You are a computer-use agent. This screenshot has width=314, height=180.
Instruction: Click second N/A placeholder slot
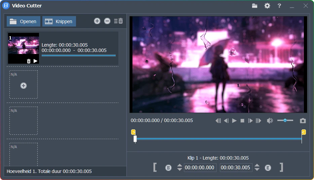24,121
